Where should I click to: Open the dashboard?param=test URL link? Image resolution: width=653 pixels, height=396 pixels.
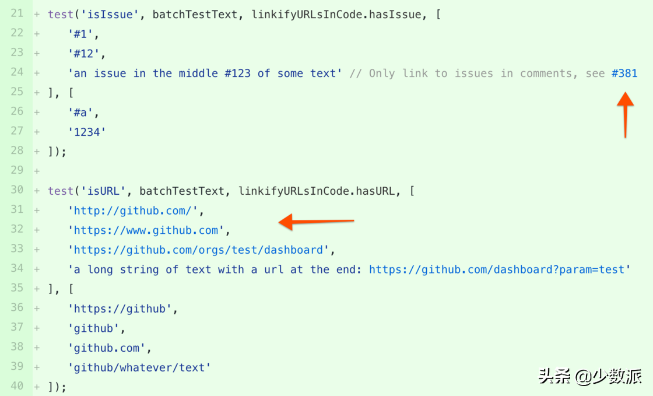(x=497, y=269)
